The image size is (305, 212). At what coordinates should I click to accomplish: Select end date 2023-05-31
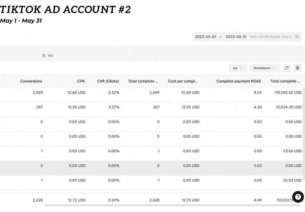coord(236,37)
